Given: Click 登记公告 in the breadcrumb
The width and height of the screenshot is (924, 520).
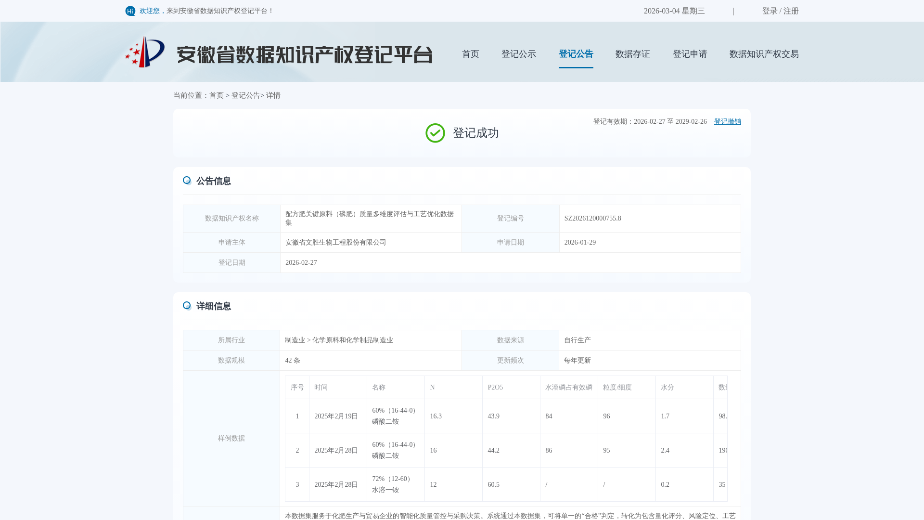Looking at the screenshot, I should [246, 95].
